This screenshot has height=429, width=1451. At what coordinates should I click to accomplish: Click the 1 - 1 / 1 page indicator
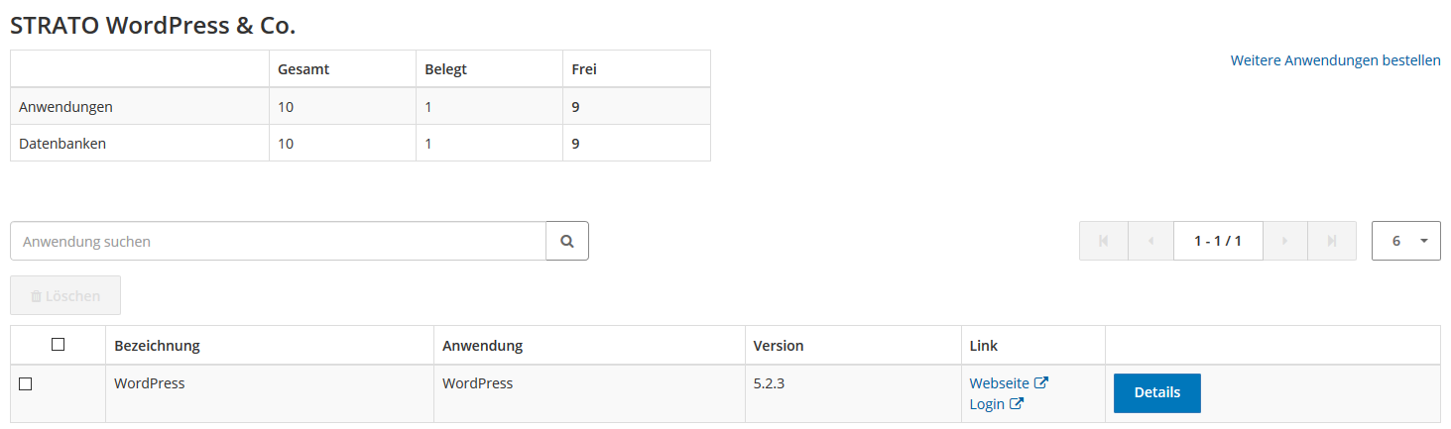(1218, 241)
